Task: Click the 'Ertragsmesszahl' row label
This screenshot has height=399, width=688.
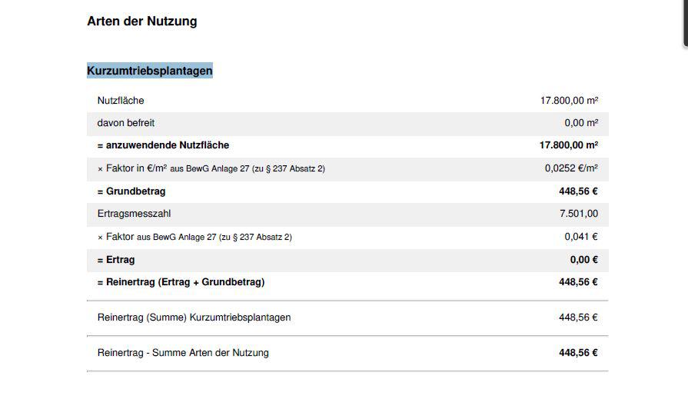Action: pos(135,214)
